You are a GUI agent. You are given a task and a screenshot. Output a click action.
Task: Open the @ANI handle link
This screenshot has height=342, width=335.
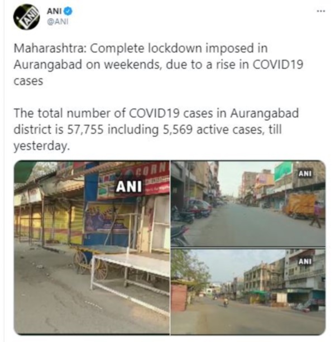point(58,22)
